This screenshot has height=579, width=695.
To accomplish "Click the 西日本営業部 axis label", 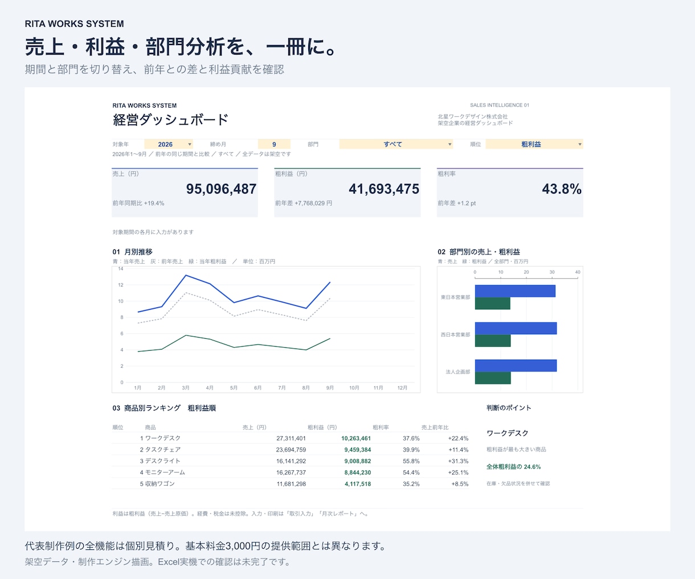I will pyautogui.click(x=455, y=335).
